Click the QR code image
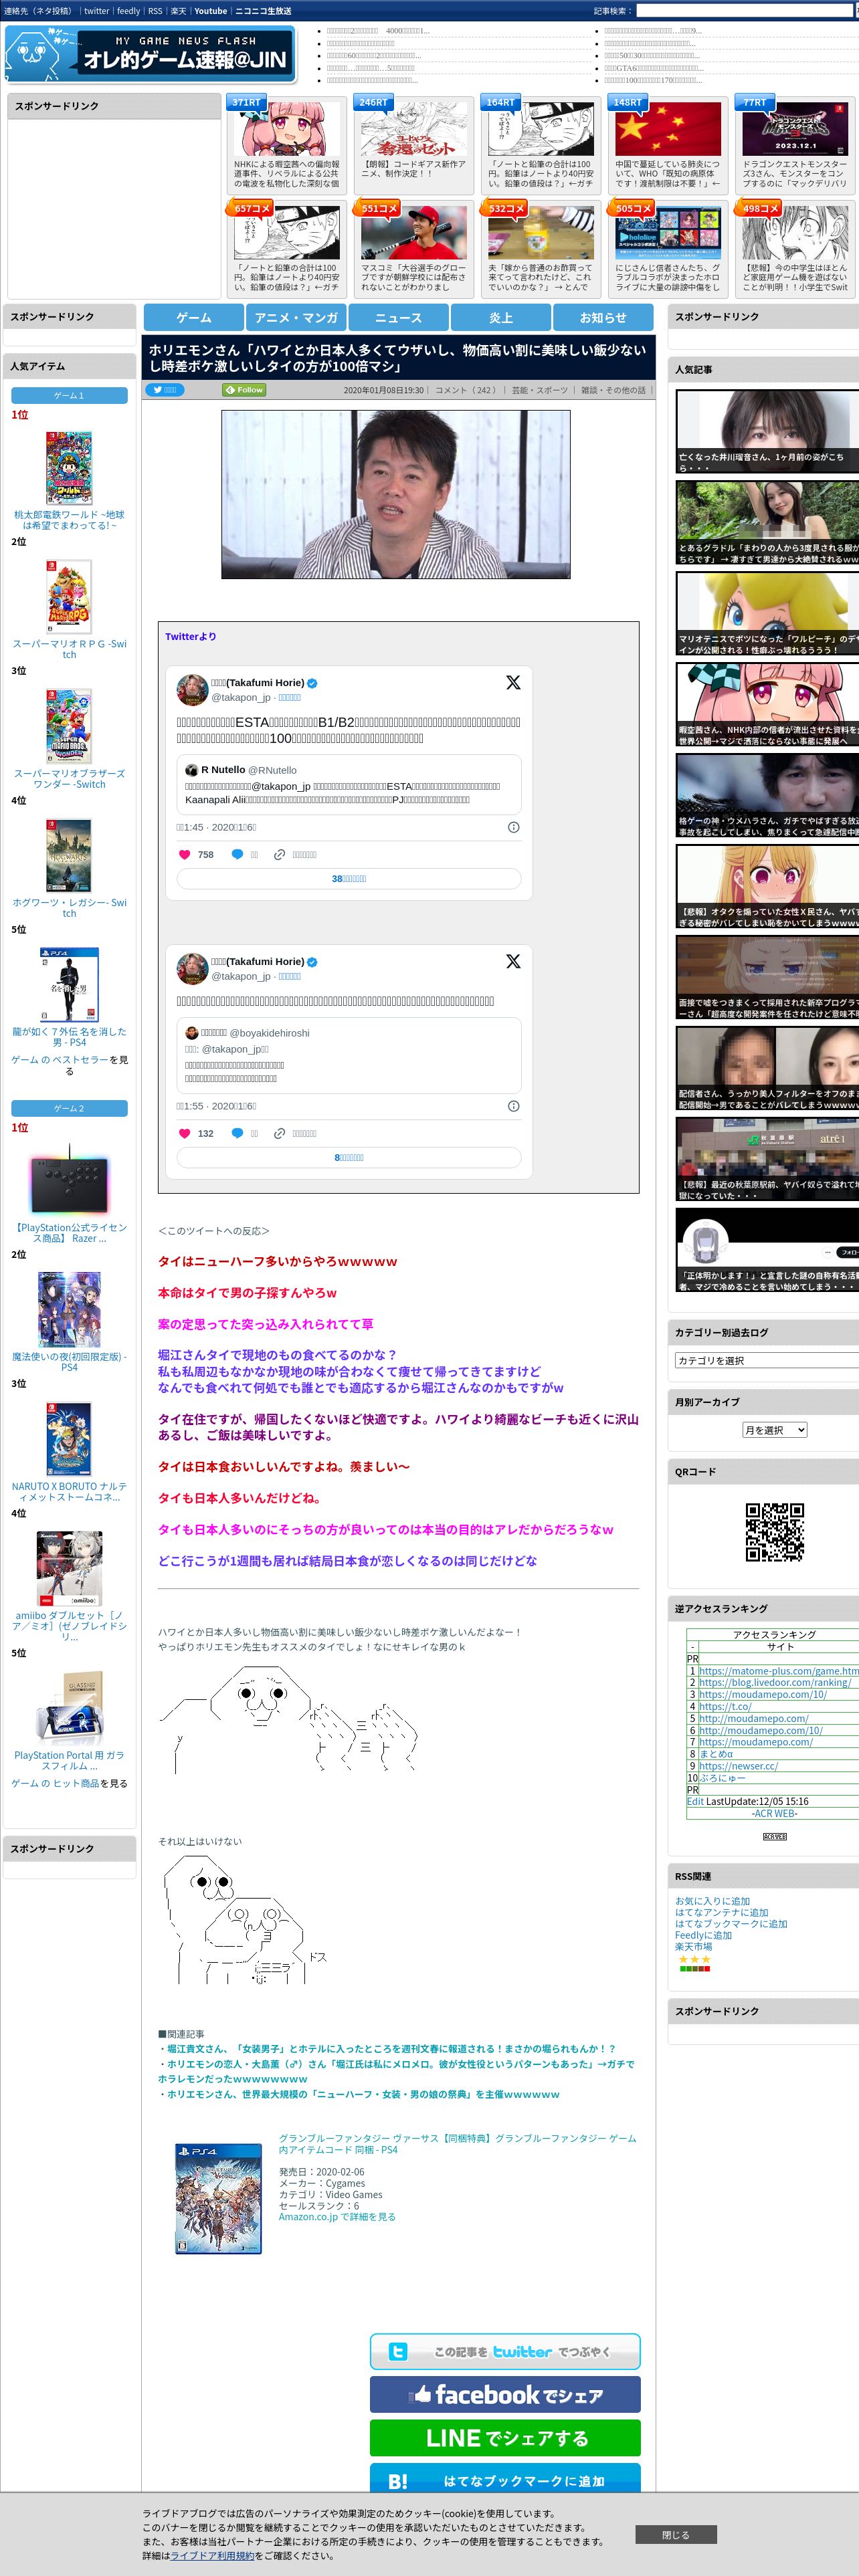The height and width of the screenshot is (2576, 859). (775, 1532)
